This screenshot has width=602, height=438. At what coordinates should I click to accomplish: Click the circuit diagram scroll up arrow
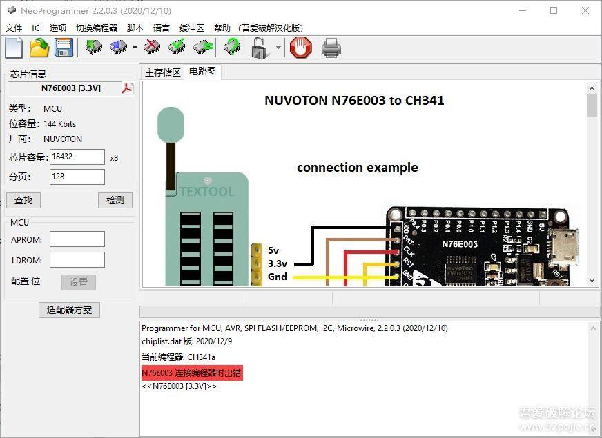[x=592, y=88]
